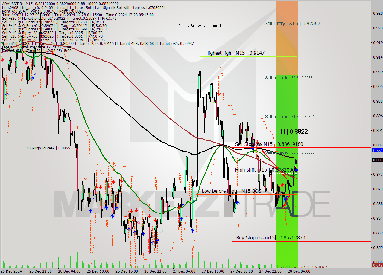Click the 0.873 price axis value
Image resolution: width=383 pixels, height=275 pixels.
(378, 189)
